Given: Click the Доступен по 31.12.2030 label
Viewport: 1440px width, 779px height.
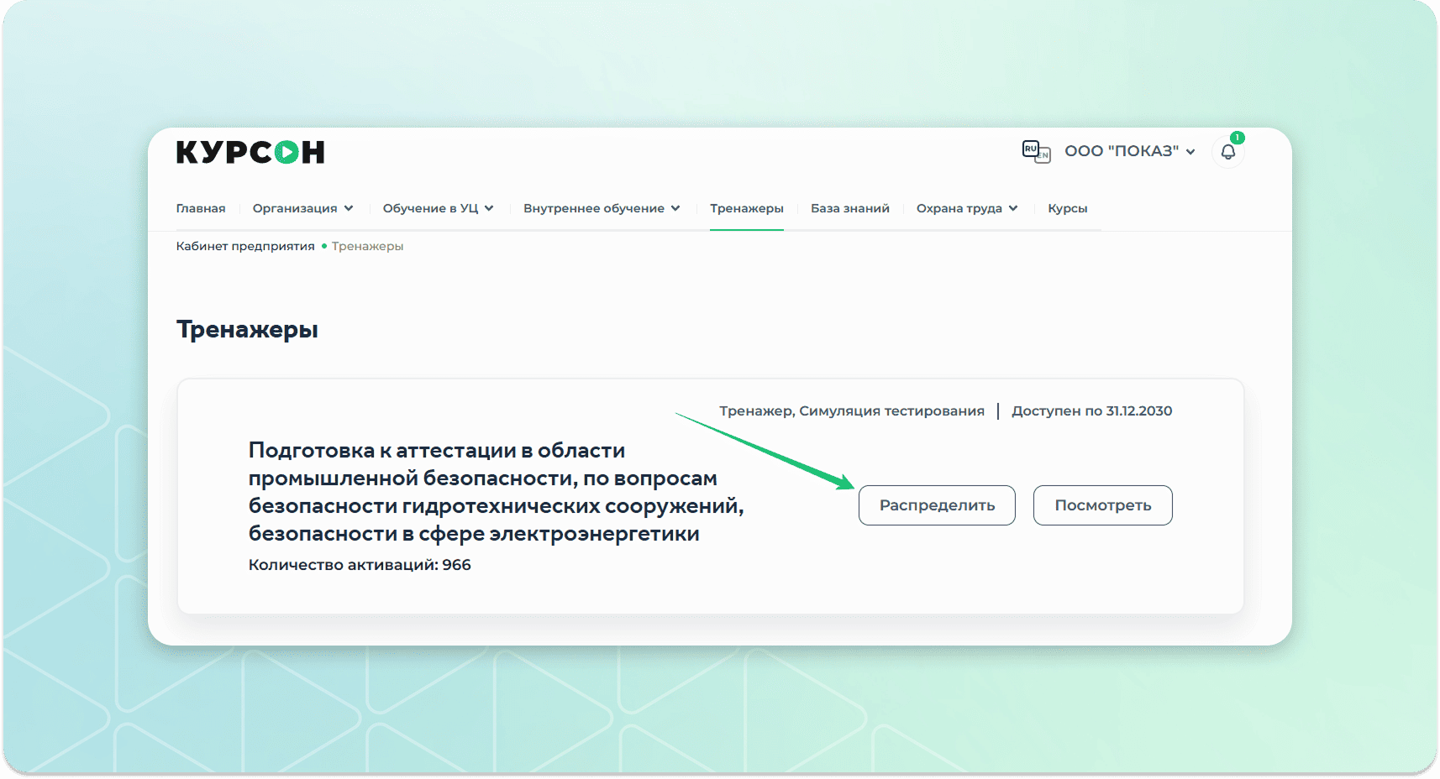Looking at the screenshot, I should [1091, 410].
